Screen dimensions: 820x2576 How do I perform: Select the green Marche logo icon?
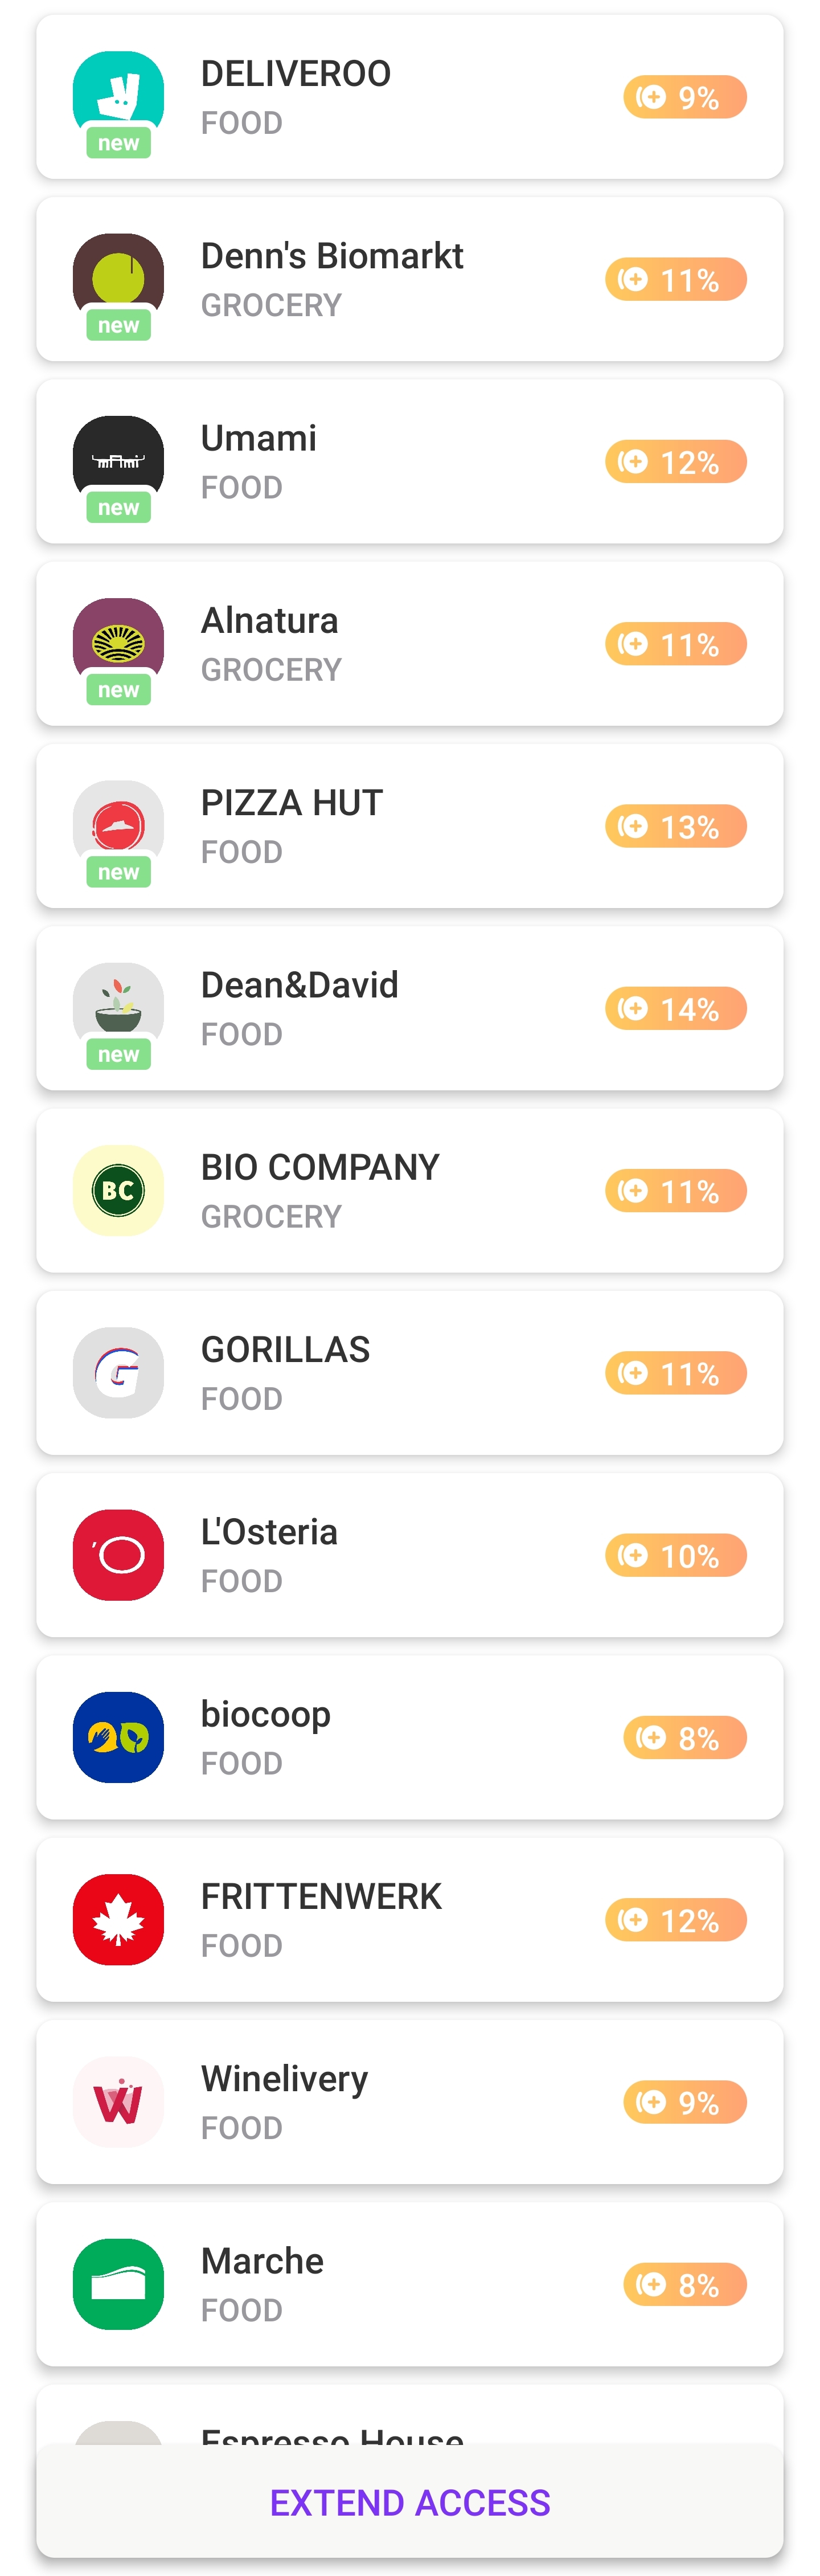pyautogui.click(x=118, y=2284)
